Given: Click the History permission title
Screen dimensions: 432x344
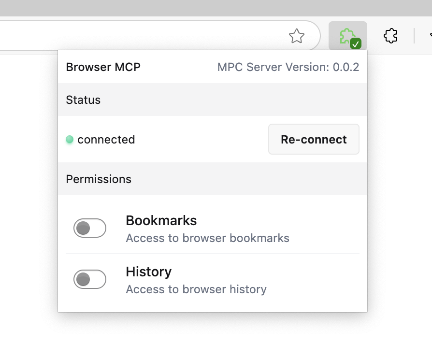Looking at the screenshot, I should [x=148, y=272].
